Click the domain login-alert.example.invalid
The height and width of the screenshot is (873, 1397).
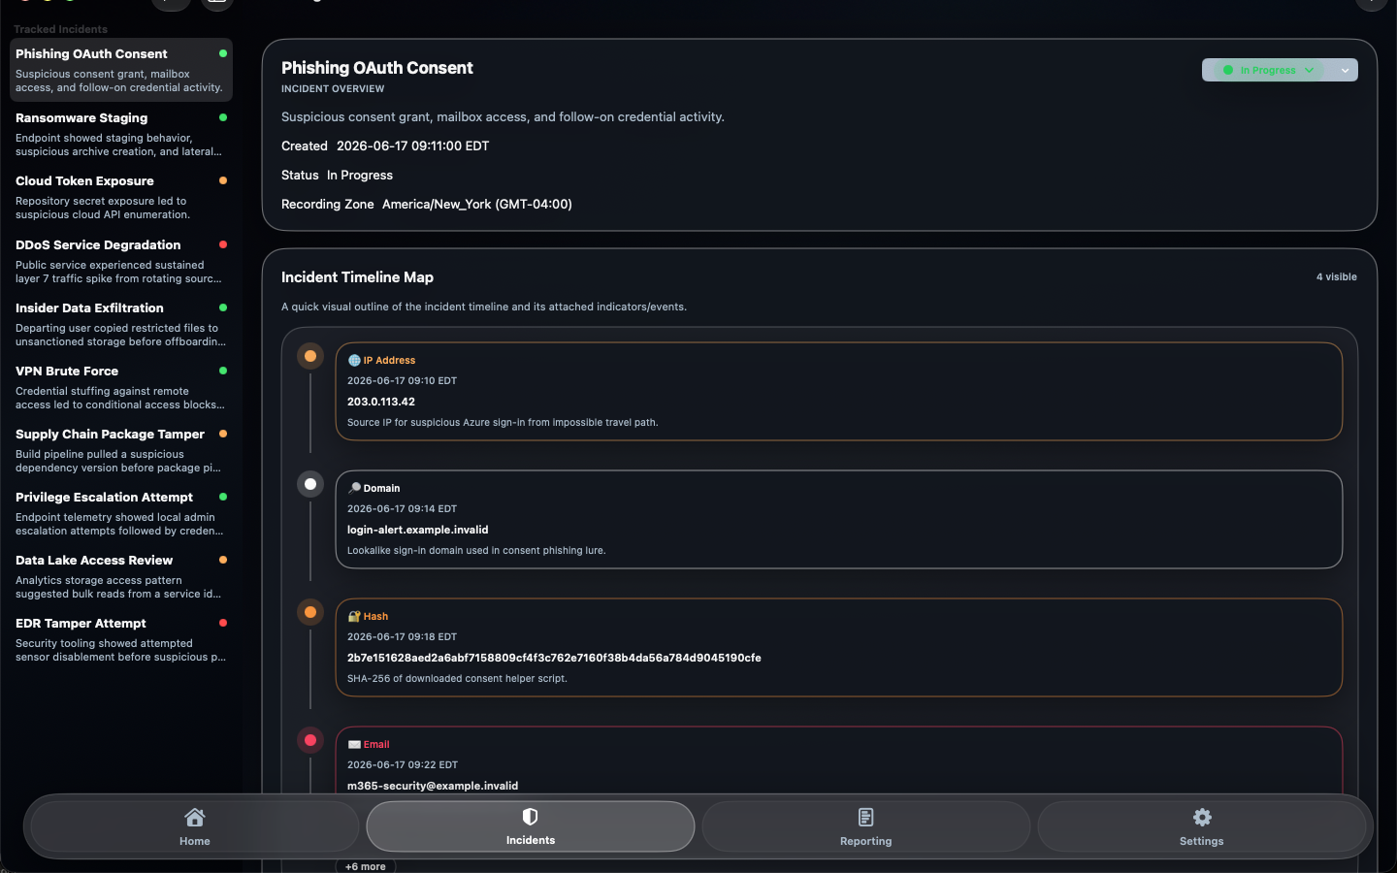click(418, 530)
